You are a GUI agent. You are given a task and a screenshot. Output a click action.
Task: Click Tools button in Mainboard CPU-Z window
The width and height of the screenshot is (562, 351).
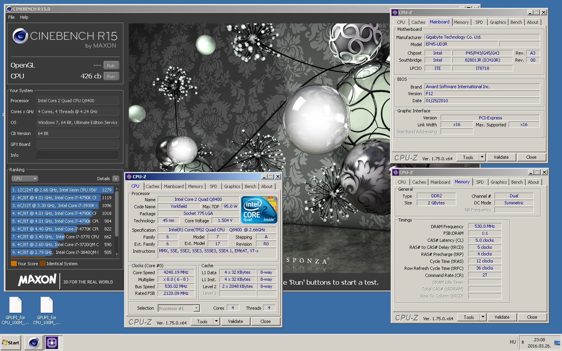(468, 158)
